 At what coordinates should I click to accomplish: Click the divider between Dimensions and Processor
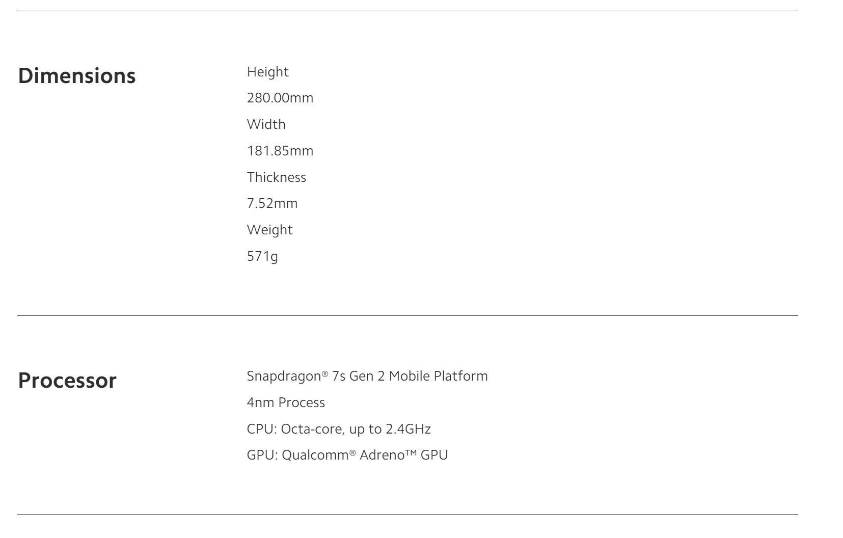click(x=407, y=316)
